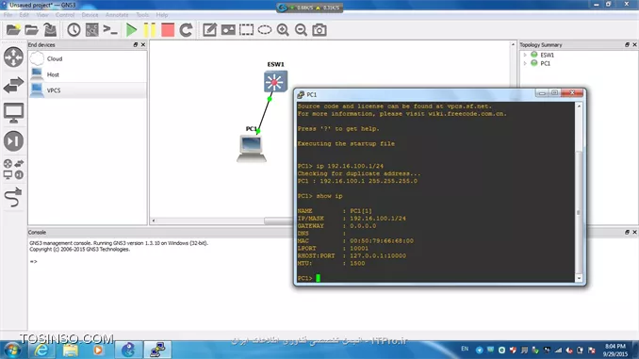Open Internet Explorer from the taskbar
Viewport: 639px width, 359px height.
pos(41,350)
